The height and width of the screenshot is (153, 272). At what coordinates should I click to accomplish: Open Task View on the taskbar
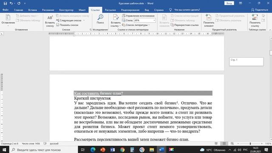pos(83,150)
